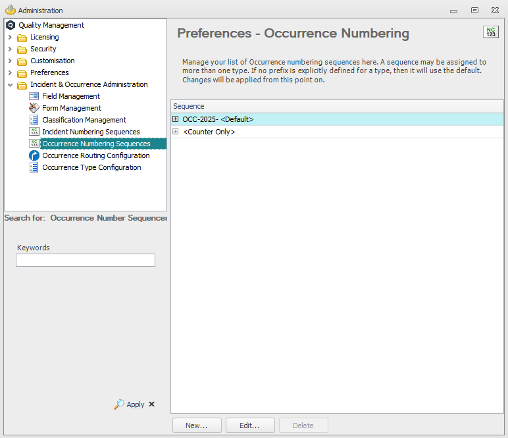Expand the Preferences tree node
Image resolution: width=508 pixels, height=438 pixels.
[x=10, y=72]
